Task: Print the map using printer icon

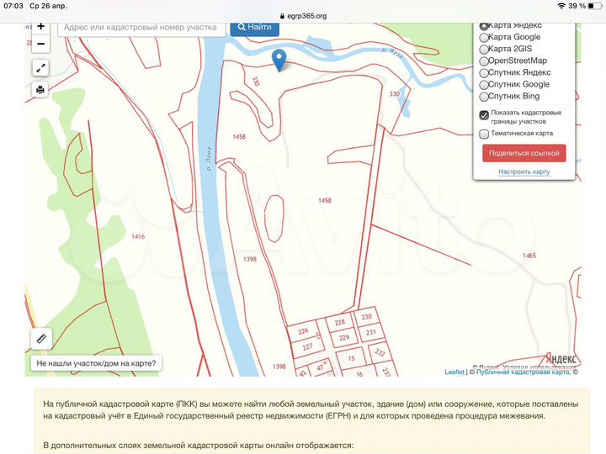Action: tap(40, 89)
